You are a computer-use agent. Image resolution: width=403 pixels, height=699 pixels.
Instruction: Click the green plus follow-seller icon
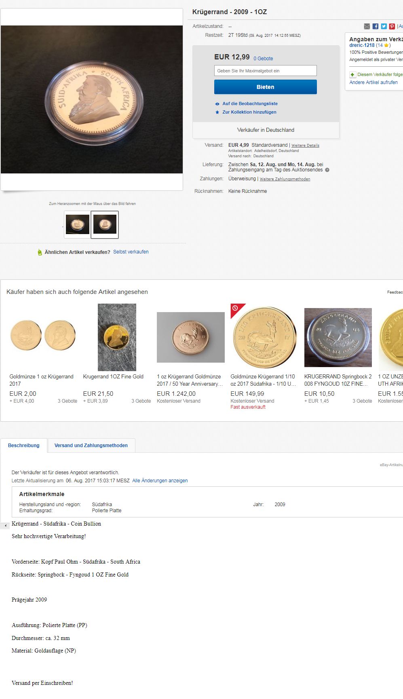[352, 75]
